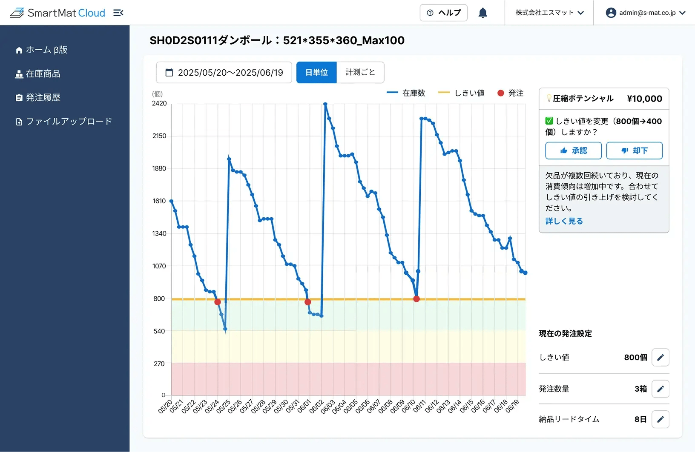Edit the しきい値 threshold setting via pencil icon
This screenshot has width=695, height=452.
point(661,357)
